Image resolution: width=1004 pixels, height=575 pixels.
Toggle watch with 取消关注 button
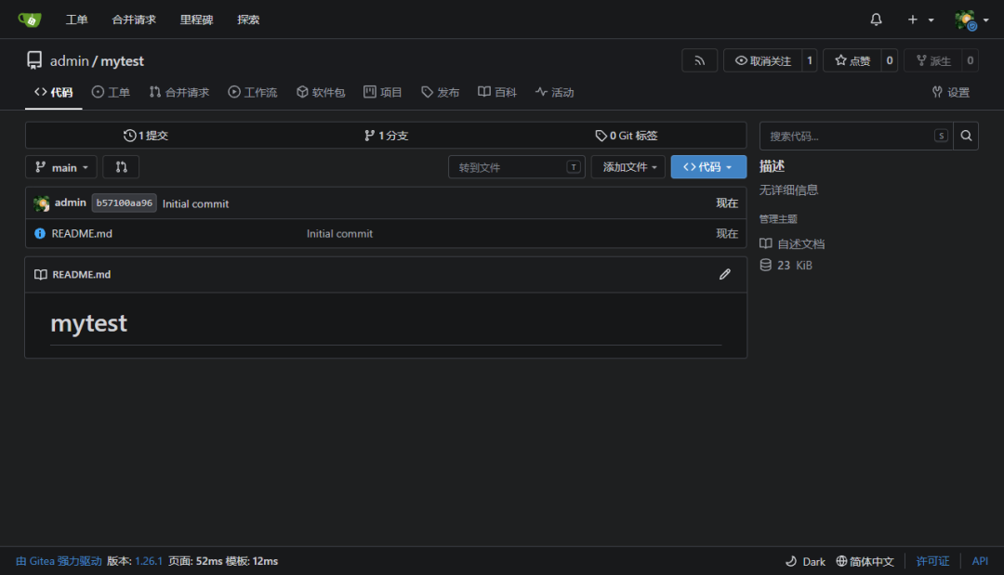(762, 60)
